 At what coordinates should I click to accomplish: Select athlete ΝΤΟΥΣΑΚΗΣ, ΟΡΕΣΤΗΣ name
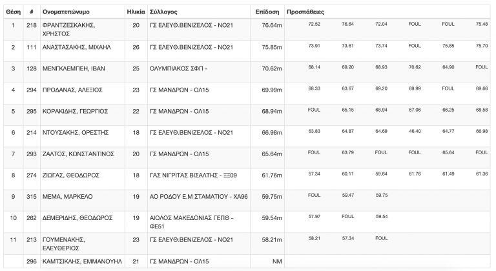point(76,133)
